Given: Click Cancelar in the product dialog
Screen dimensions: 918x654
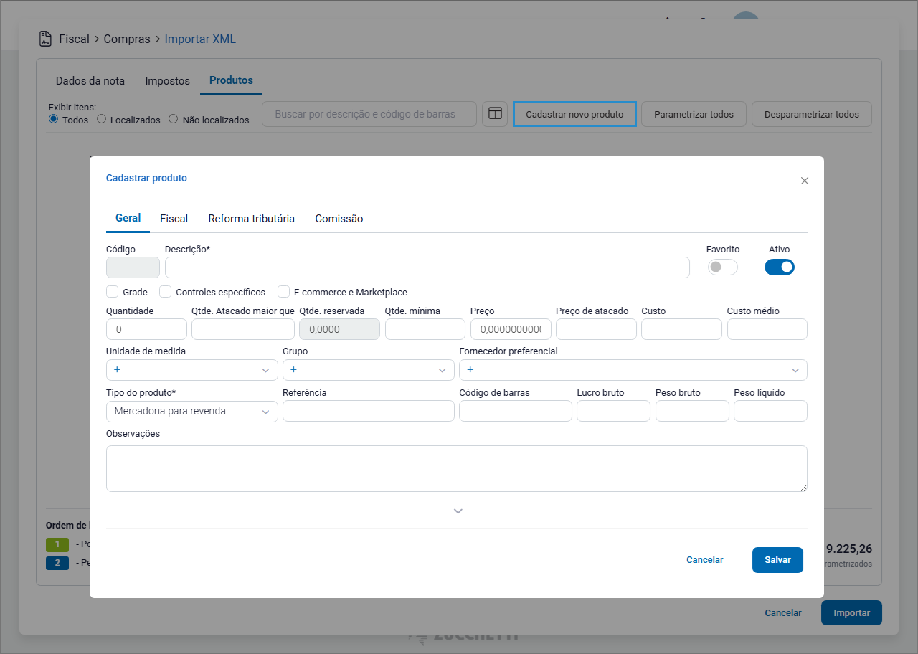Looking at the screenshot, I should click(x=704, y=560).
